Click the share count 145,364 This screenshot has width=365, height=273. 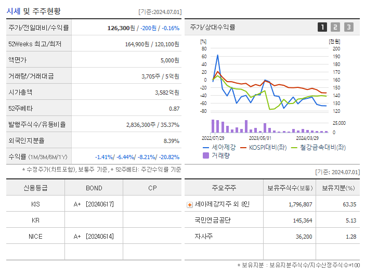(303, 220)
